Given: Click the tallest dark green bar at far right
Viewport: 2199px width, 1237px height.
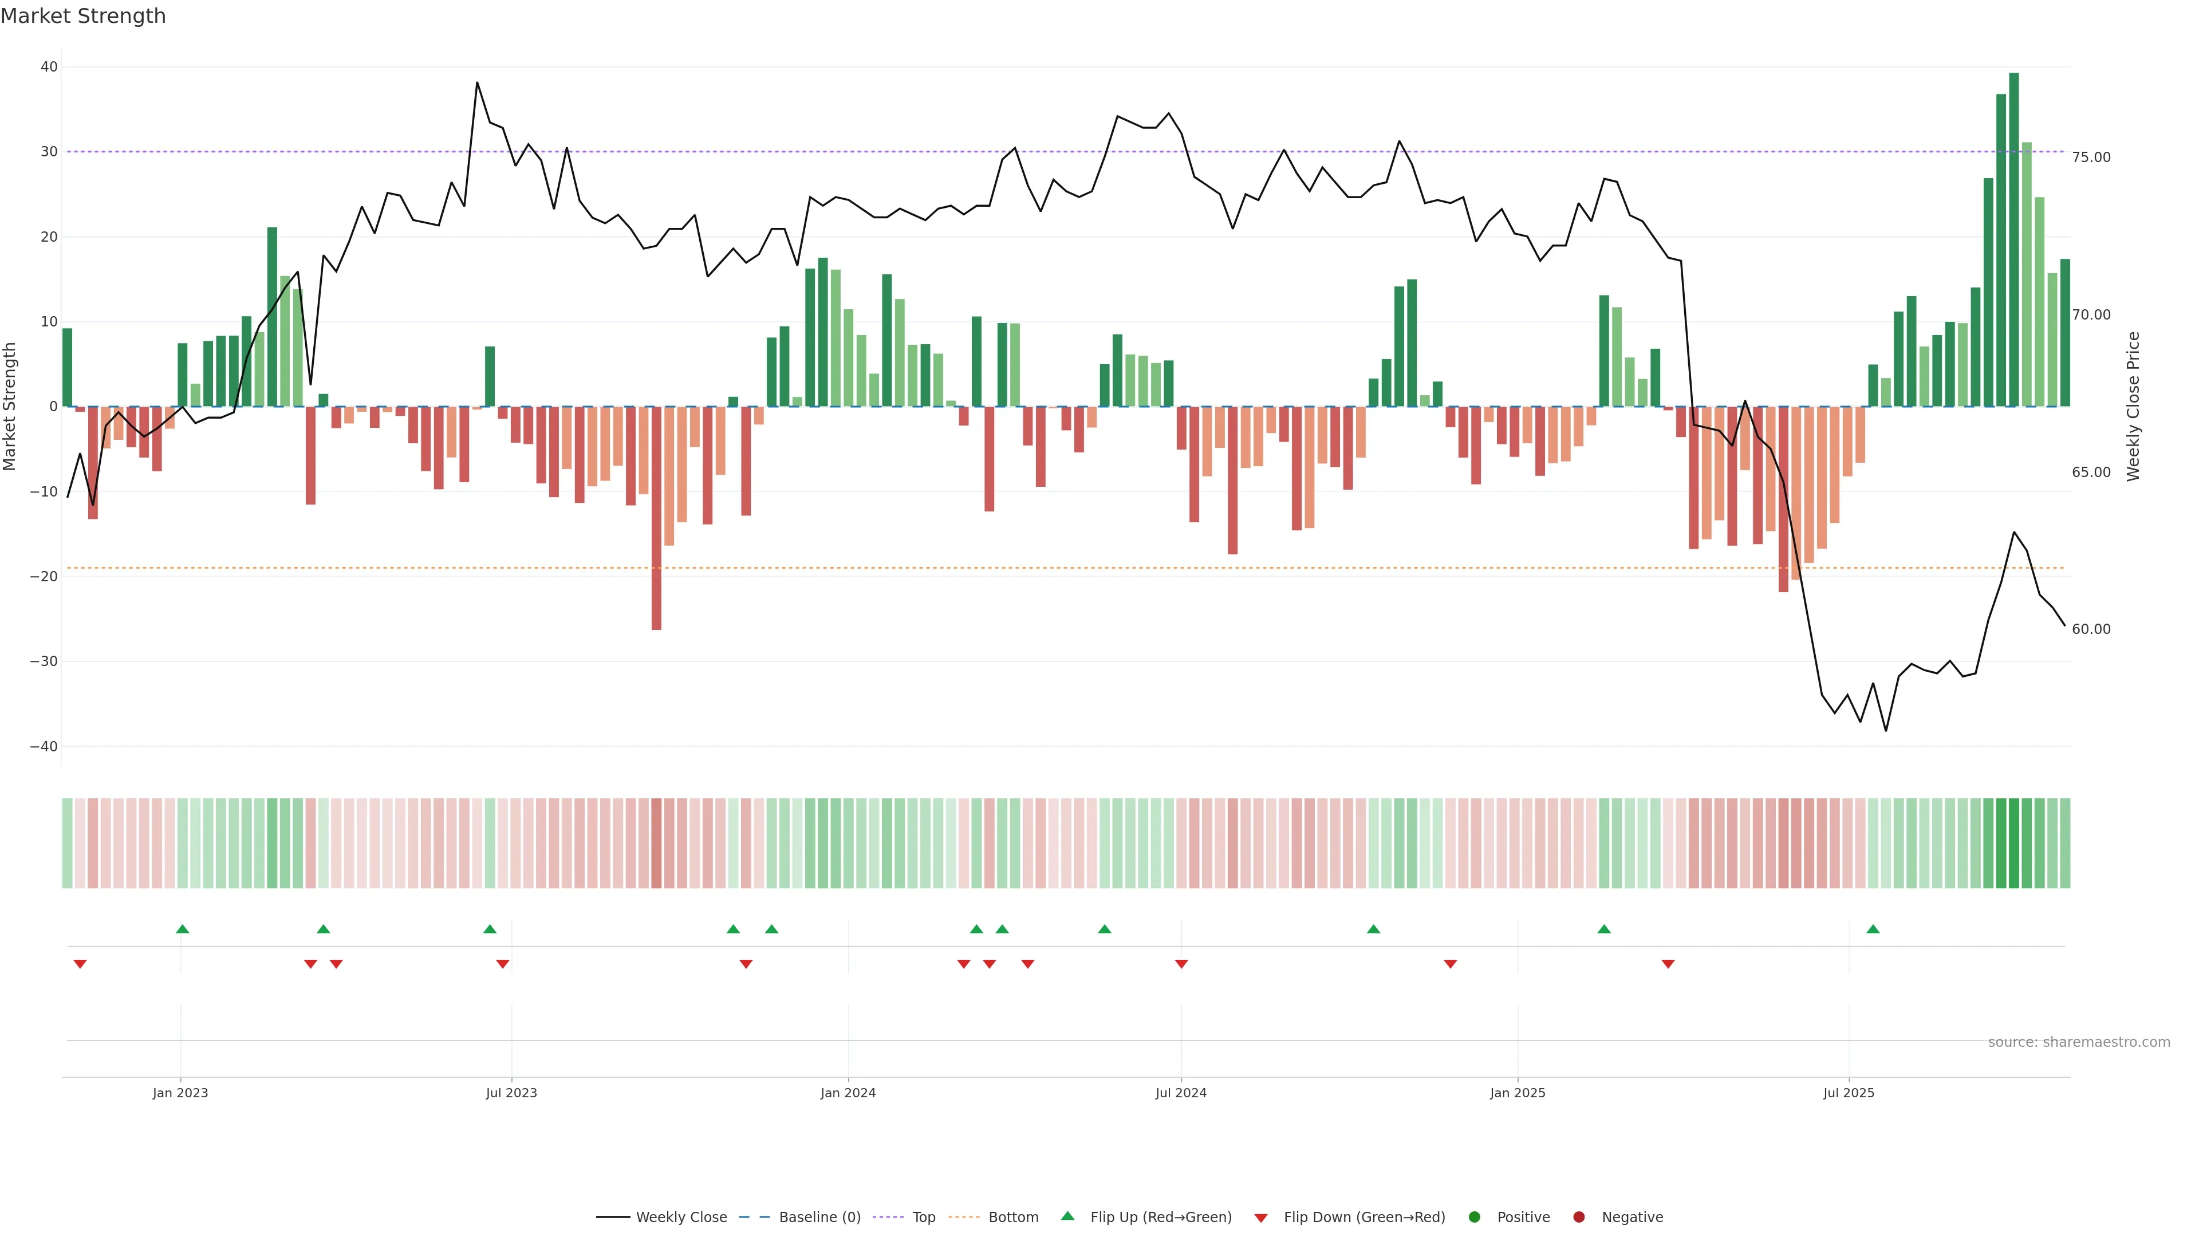Looking at the screenshot, I should 2014,239.
